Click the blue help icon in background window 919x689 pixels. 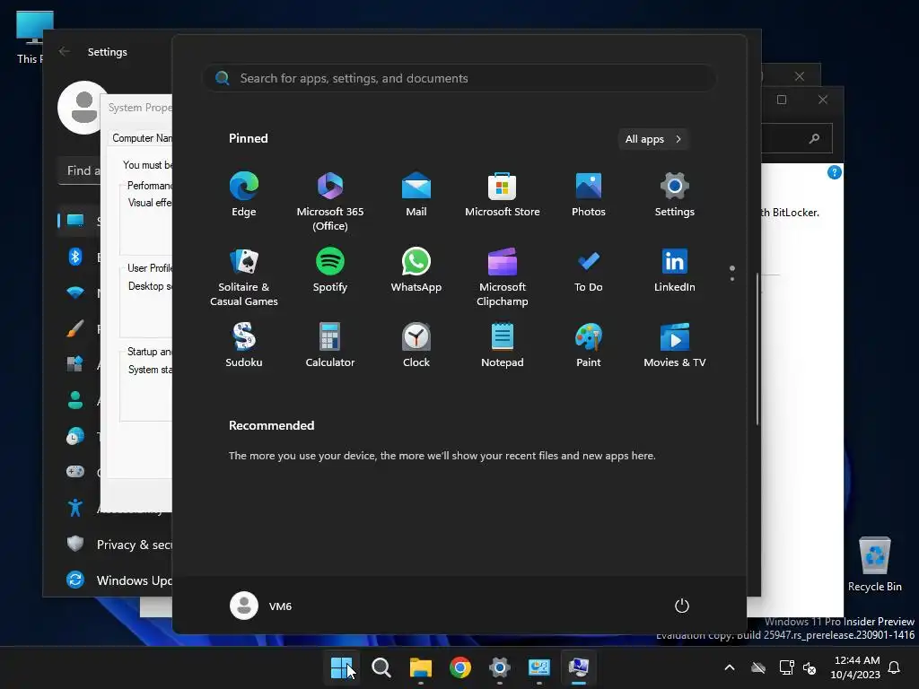point(835,172)
